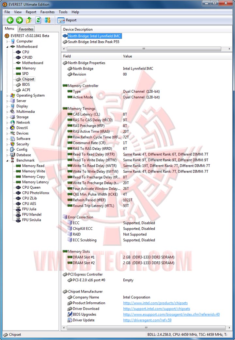Viewport: 235px width, 340px height.
Task: Expand the Multimedia tree node
Action: (x=7, y=112)
